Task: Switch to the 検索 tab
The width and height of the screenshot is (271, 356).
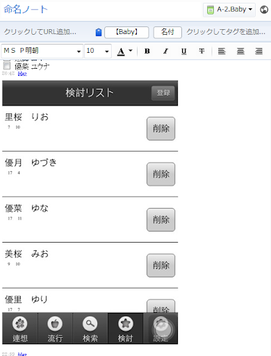Action: click(90, 328)
